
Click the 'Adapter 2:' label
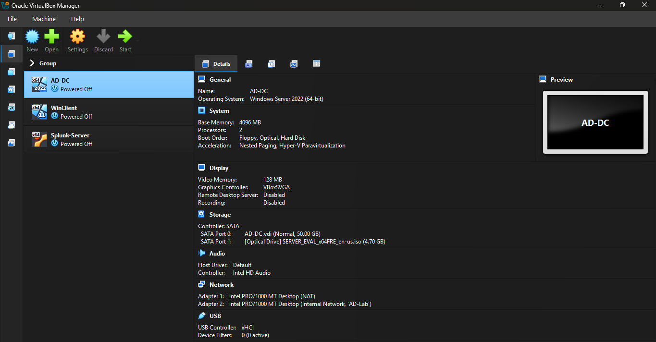click(x=211, y=304)
